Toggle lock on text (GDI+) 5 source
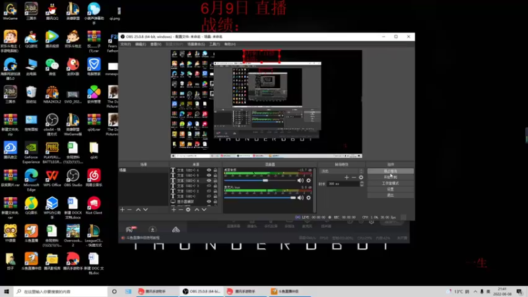This screenshot has width=528, height=297. 215,175
